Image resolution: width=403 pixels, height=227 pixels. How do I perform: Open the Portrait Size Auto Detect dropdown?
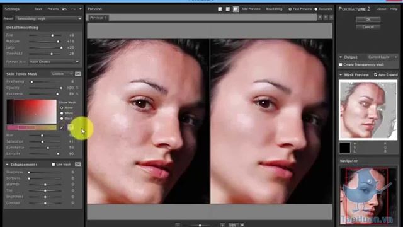click(x=54, y=62)
